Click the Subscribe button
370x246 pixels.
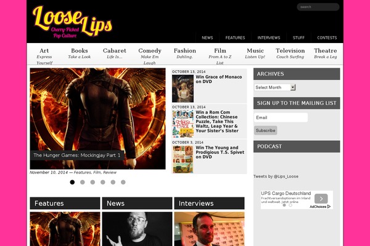point(265,130)
